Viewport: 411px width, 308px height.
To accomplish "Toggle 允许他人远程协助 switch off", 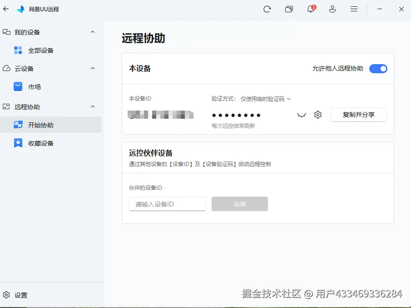I will (x=378, y=69).
